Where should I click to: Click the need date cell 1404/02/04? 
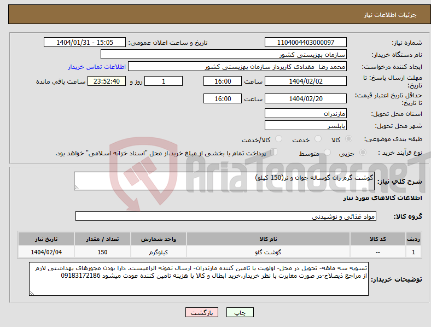46,252
